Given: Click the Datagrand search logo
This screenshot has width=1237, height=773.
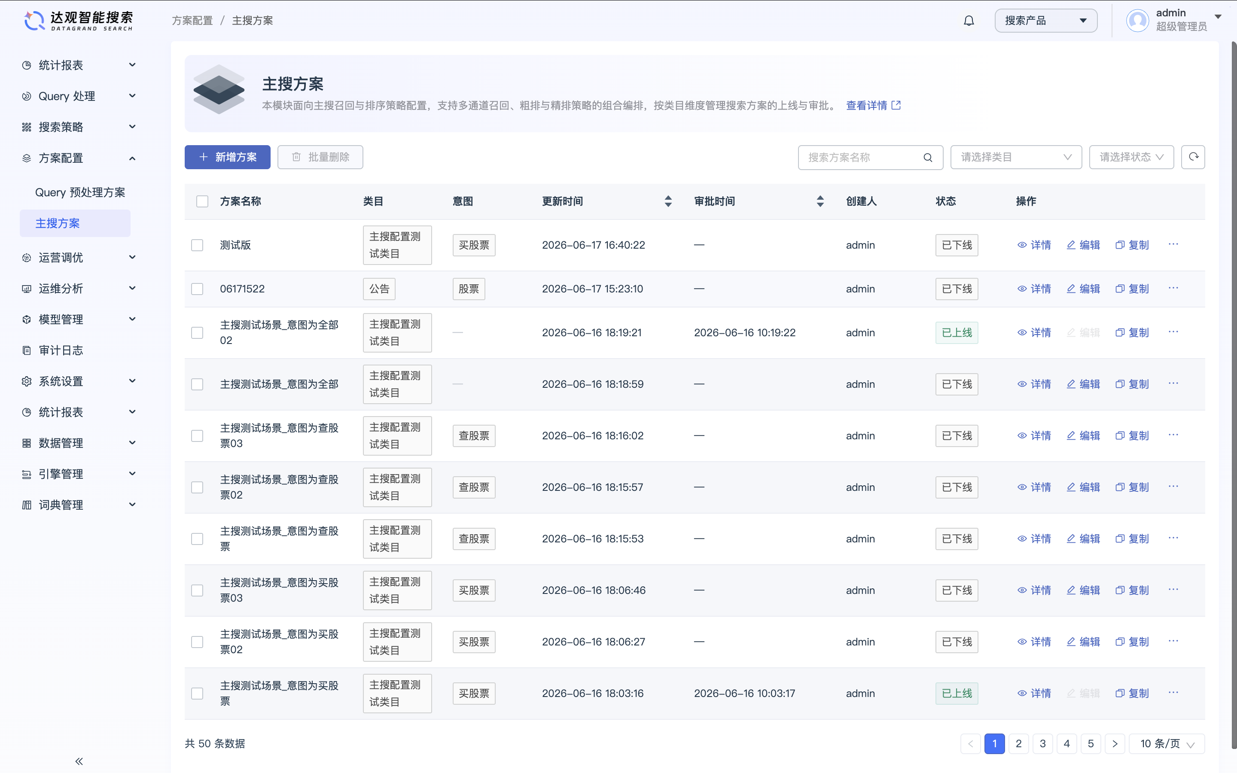Looking at the screenshot, I should click(79, 21).
